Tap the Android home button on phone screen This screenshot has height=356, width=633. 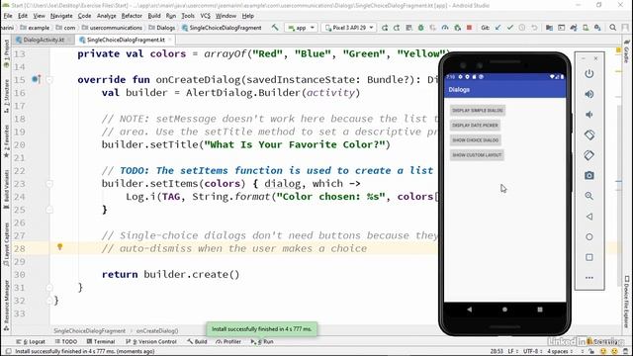(504, 310)
